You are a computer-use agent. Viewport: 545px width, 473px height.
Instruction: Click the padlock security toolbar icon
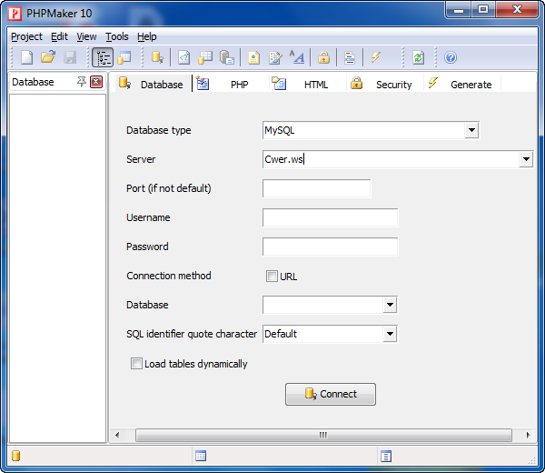click(323, 57)
